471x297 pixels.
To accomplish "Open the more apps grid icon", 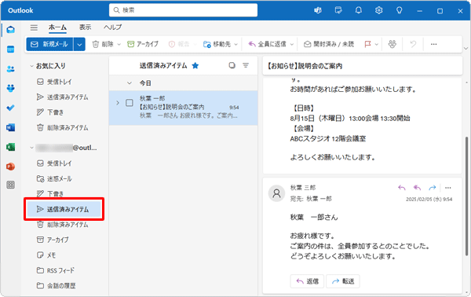I will tap(11, 185).
